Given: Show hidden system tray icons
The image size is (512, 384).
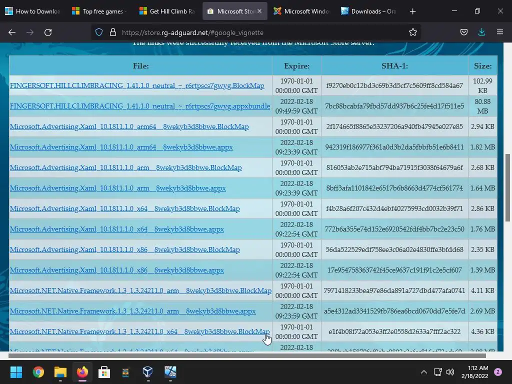Looking at the screenshot, I should pyautogui.click(x=424, y=372).
